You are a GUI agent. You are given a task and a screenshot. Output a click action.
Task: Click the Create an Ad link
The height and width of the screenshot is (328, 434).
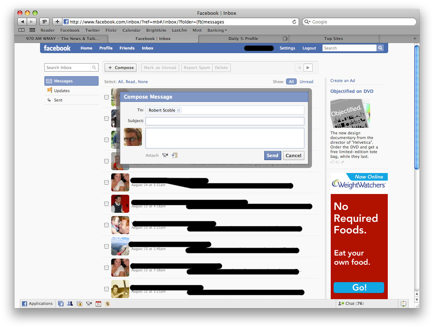pyautogui.click(x=343, y=81)
